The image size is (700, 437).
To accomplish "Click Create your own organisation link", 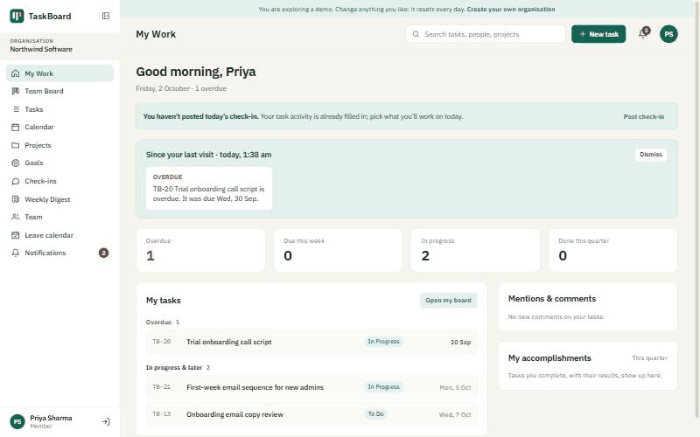I will (x=511, y=10).
